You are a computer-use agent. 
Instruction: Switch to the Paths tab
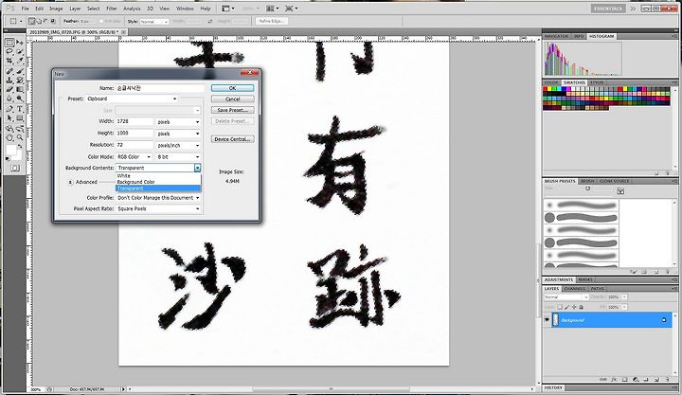597,288
